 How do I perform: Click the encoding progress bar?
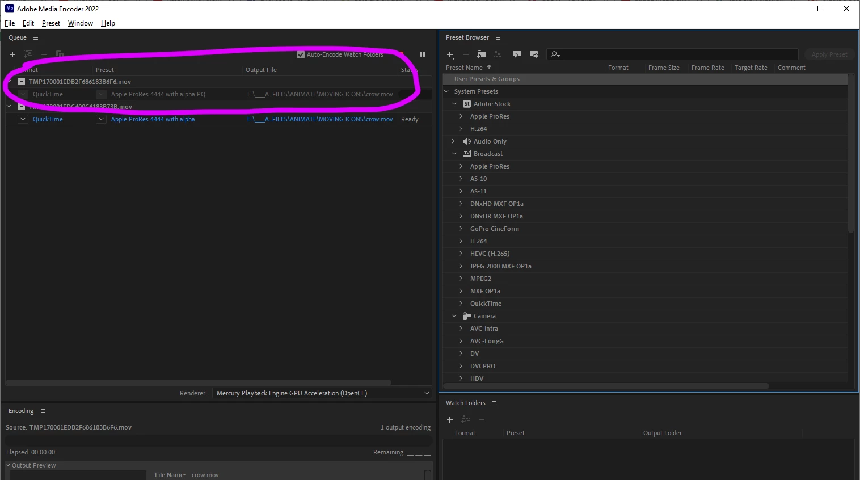click(x=218, y=440)
